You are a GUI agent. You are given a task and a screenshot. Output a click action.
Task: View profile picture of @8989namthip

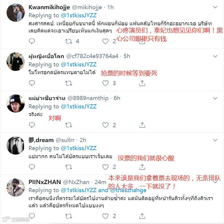15,103
